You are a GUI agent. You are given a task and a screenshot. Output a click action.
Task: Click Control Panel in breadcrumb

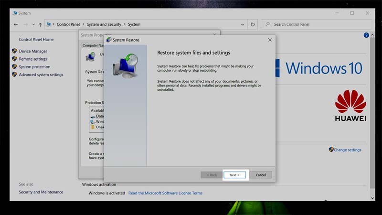click(x=68, y=24)
